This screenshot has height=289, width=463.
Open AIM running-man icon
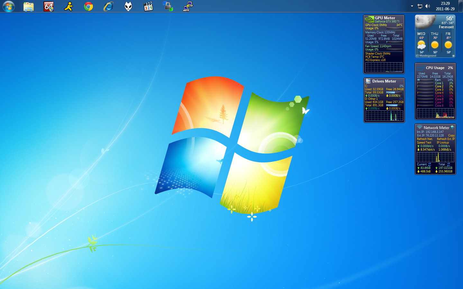(68, 6)
